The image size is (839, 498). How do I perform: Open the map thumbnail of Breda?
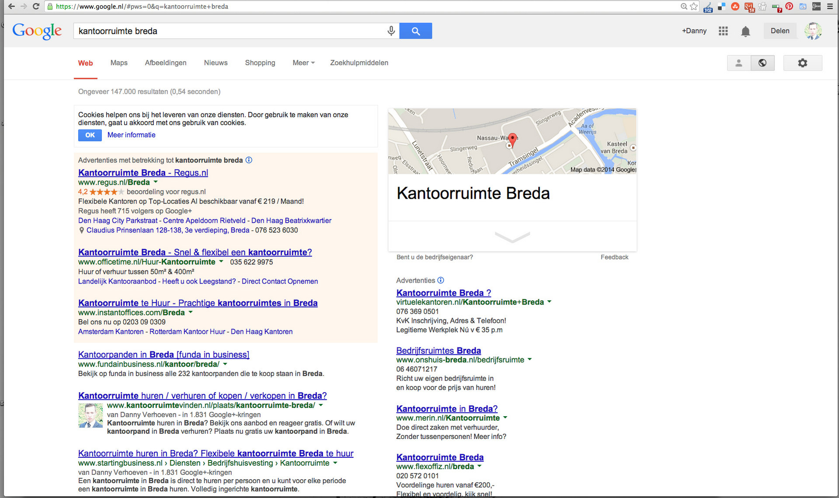pos(512,141)
